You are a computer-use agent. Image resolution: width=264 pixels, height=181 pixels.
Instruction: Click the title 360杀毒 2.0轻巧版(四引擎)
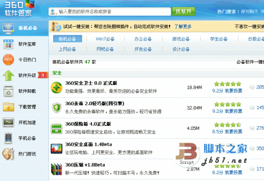coord(95,103)
